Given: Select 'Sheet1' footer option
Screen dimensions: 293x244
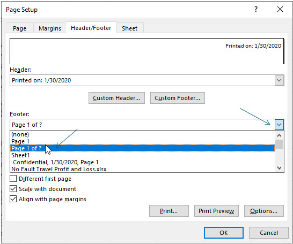Looking at the screenshot, I should coord(142,155).
